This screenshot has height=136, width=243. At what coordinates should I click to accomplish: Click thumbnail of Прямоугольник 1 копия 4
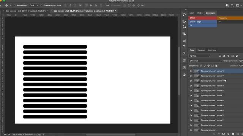197,110
